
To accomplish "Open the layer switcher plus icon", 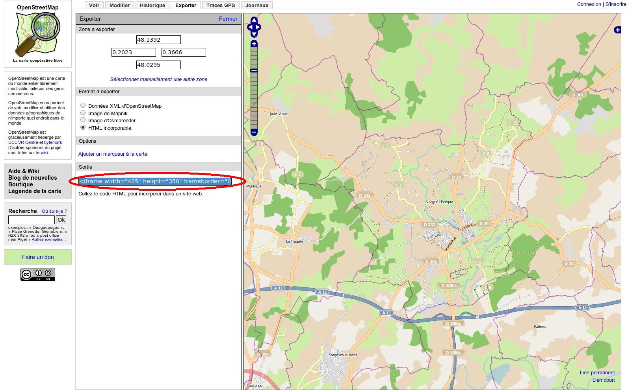I will coord(618,29).
